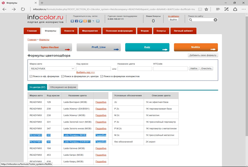Screen dimensions: 248x167
Task: Click the browser Share icon
Action: coord(235,9)
